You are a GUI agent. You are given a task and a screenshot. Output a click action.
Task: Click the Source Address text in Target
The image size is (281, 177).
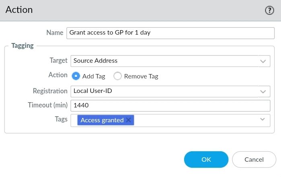[x=96, y=61]
